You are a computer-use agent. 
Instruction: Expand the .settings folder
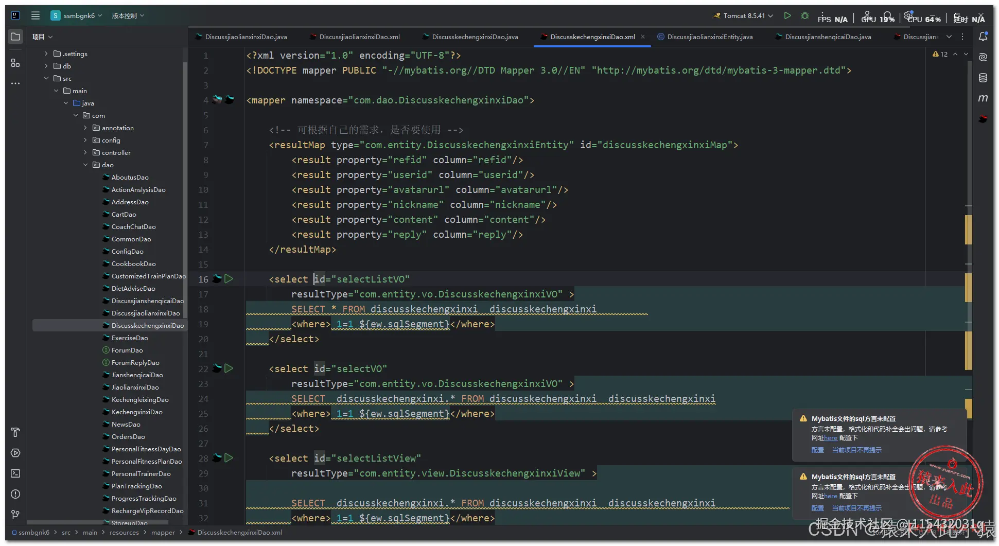tap(46, 54)
